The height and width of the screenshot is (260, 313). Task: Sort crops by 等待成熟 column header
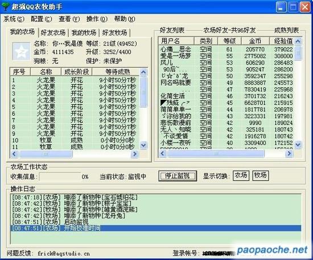[x=116, y=72]
